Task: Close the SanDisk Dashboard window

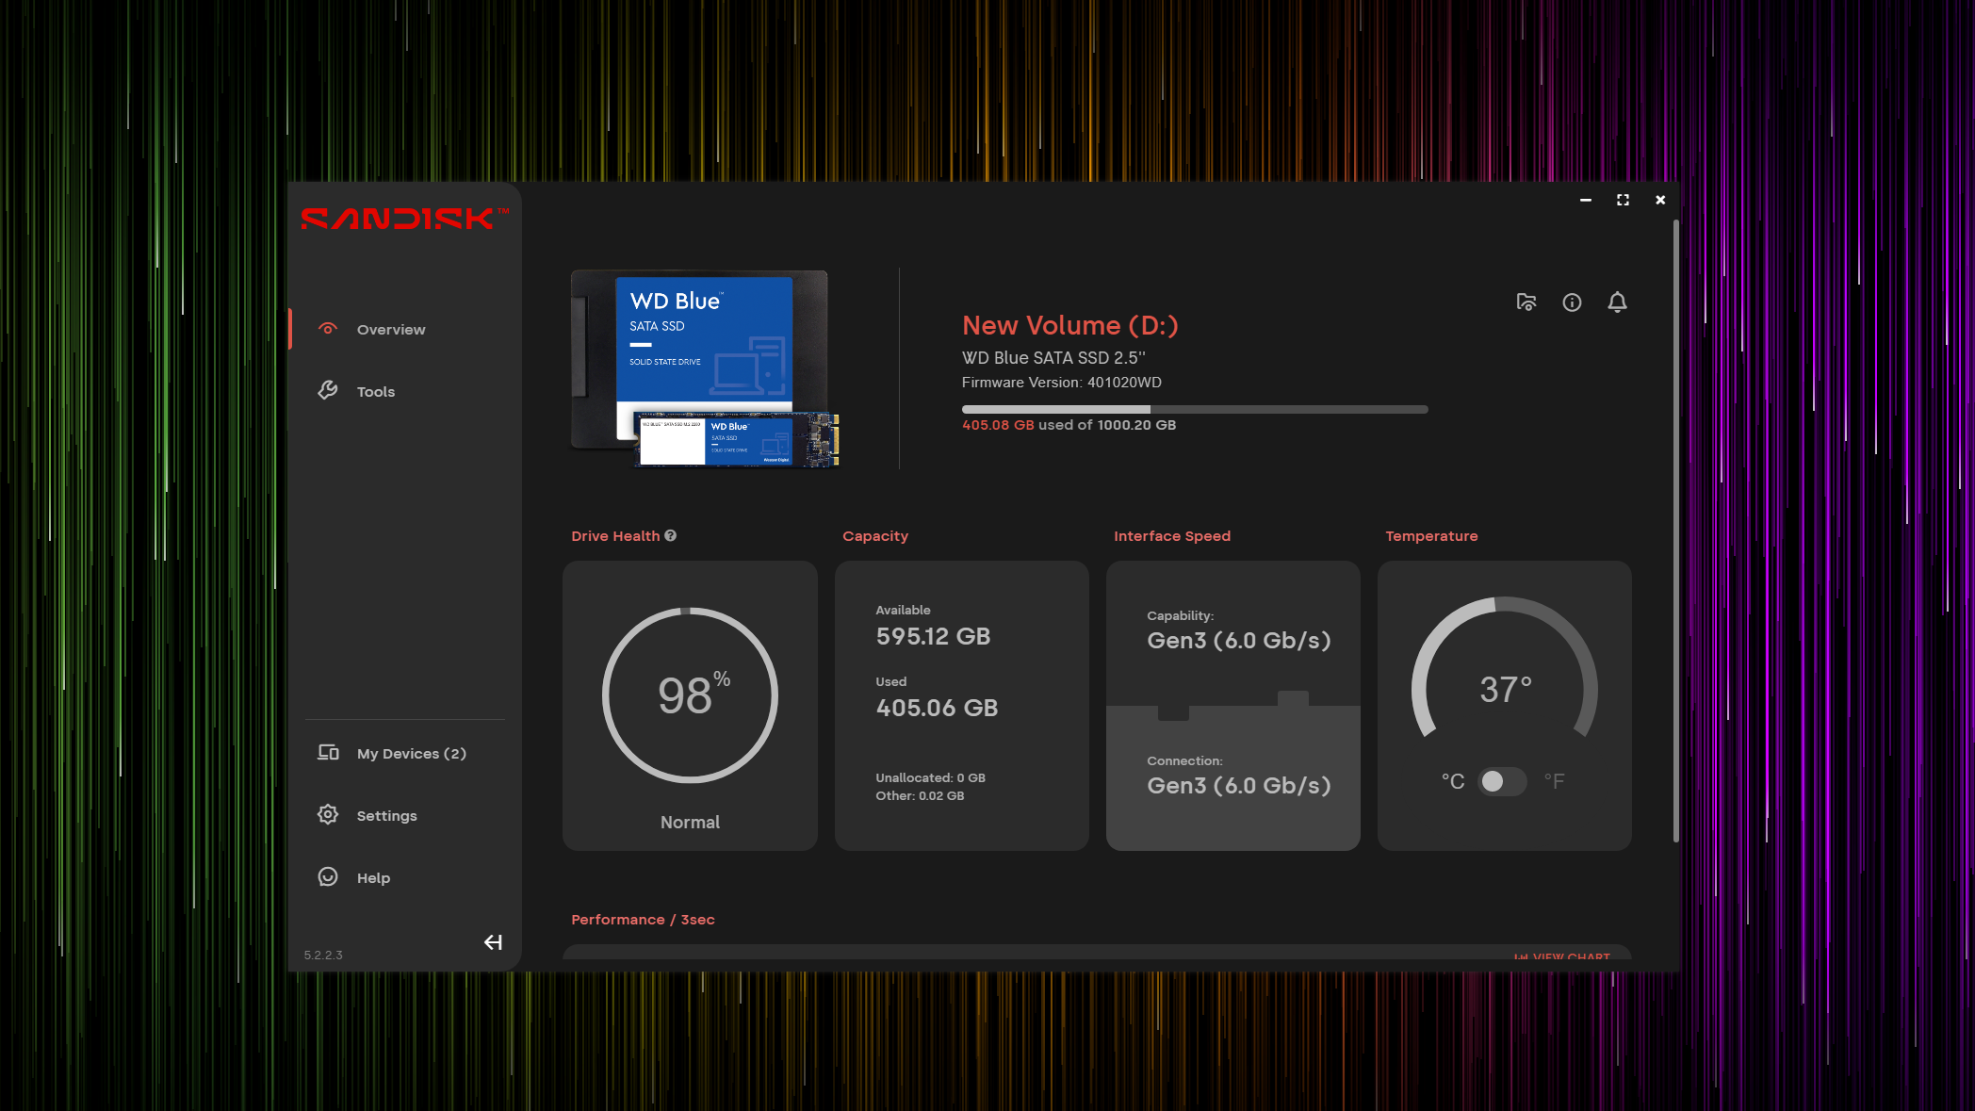Action: (x=1660, y=200)
